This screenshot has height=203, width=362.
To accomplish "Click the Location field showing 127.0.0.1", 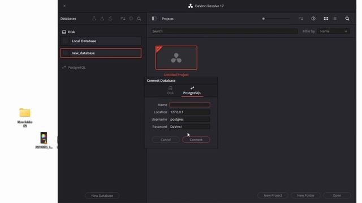I will [x=190, y=112].
